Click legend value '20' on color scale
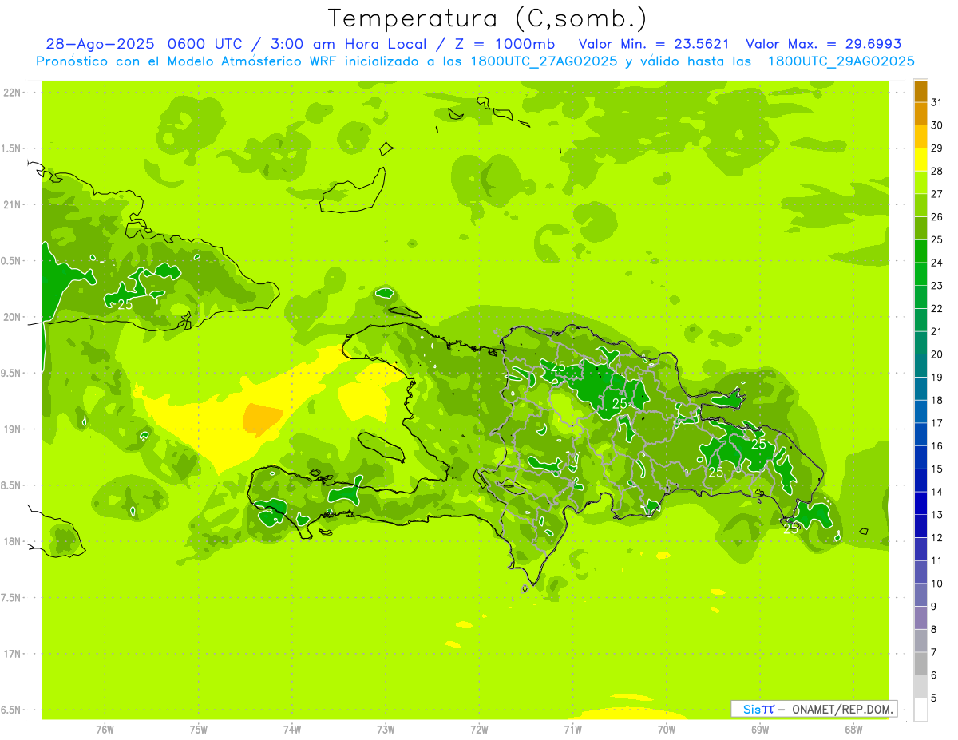This screenshot has height=740, width=958. (x=937, y=354)
